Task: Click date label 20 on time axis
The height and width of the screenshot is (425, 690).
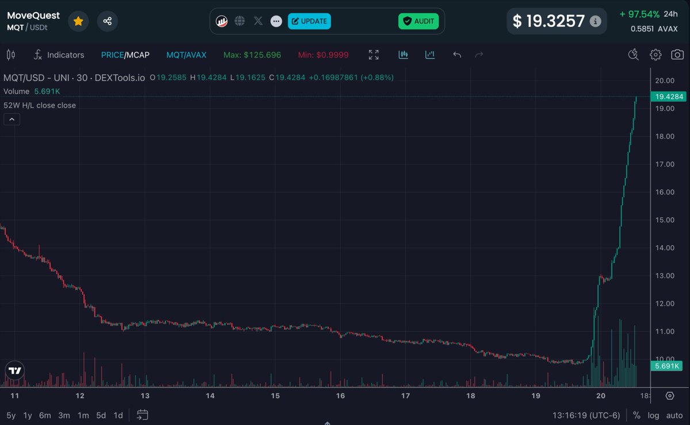Action: [x=601, y=396]
